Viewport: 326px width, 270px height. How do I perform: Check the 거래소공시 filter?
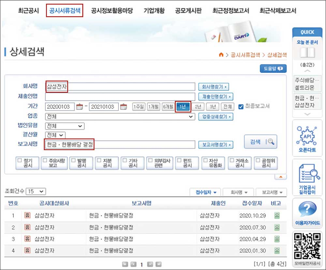232,160
